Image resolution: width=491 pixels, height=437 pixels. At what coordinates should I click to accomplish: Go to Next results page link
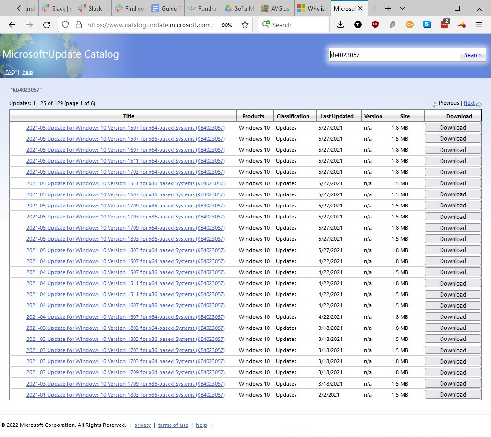click(x=469, y=103)
